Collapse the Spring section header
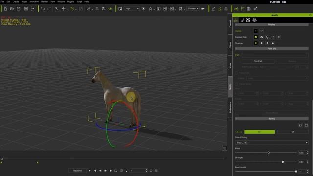The height and width of the screenshot is (176, 313). (x=272, y=119)
